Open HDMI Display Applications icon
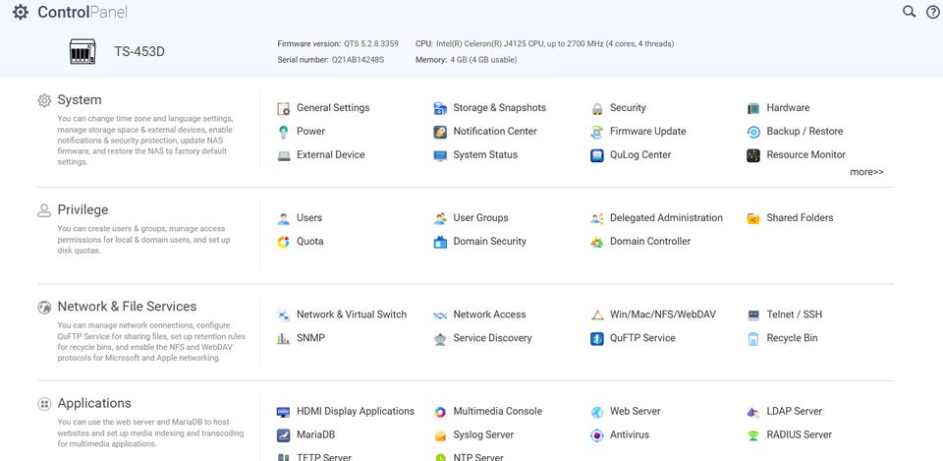The image size is (943, 461). tap(283, 412)
